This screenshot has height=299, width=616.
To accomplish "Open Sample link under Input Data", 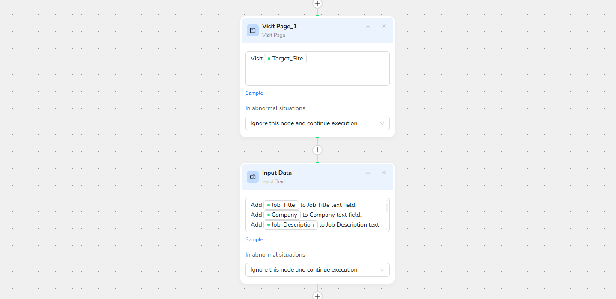I will 254,239.
